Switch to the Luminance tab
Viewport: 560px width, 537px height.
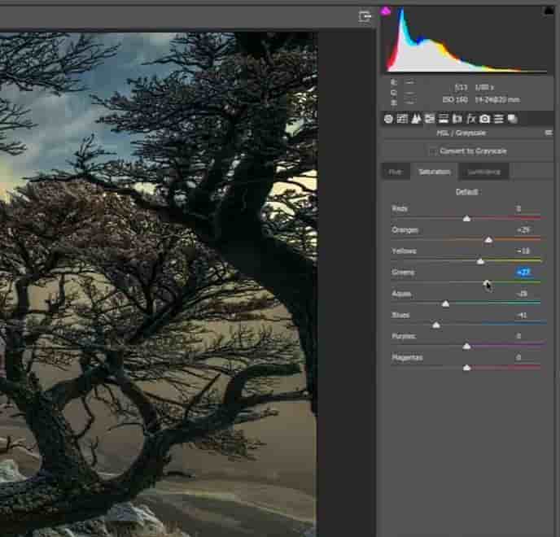483,172
